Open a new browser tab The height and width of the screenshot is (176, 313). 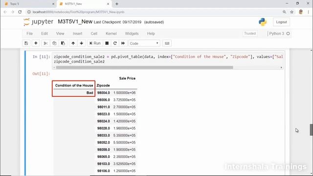pyautogui.click(x=117, y=4)
